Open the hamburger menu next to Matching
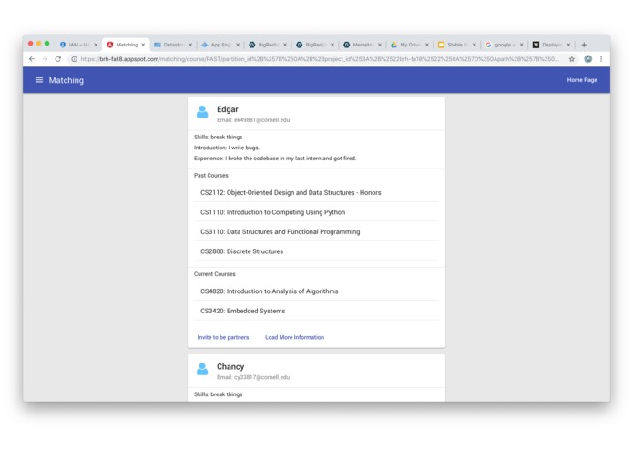Screen dimensions: 633x450 pos(39,80)
